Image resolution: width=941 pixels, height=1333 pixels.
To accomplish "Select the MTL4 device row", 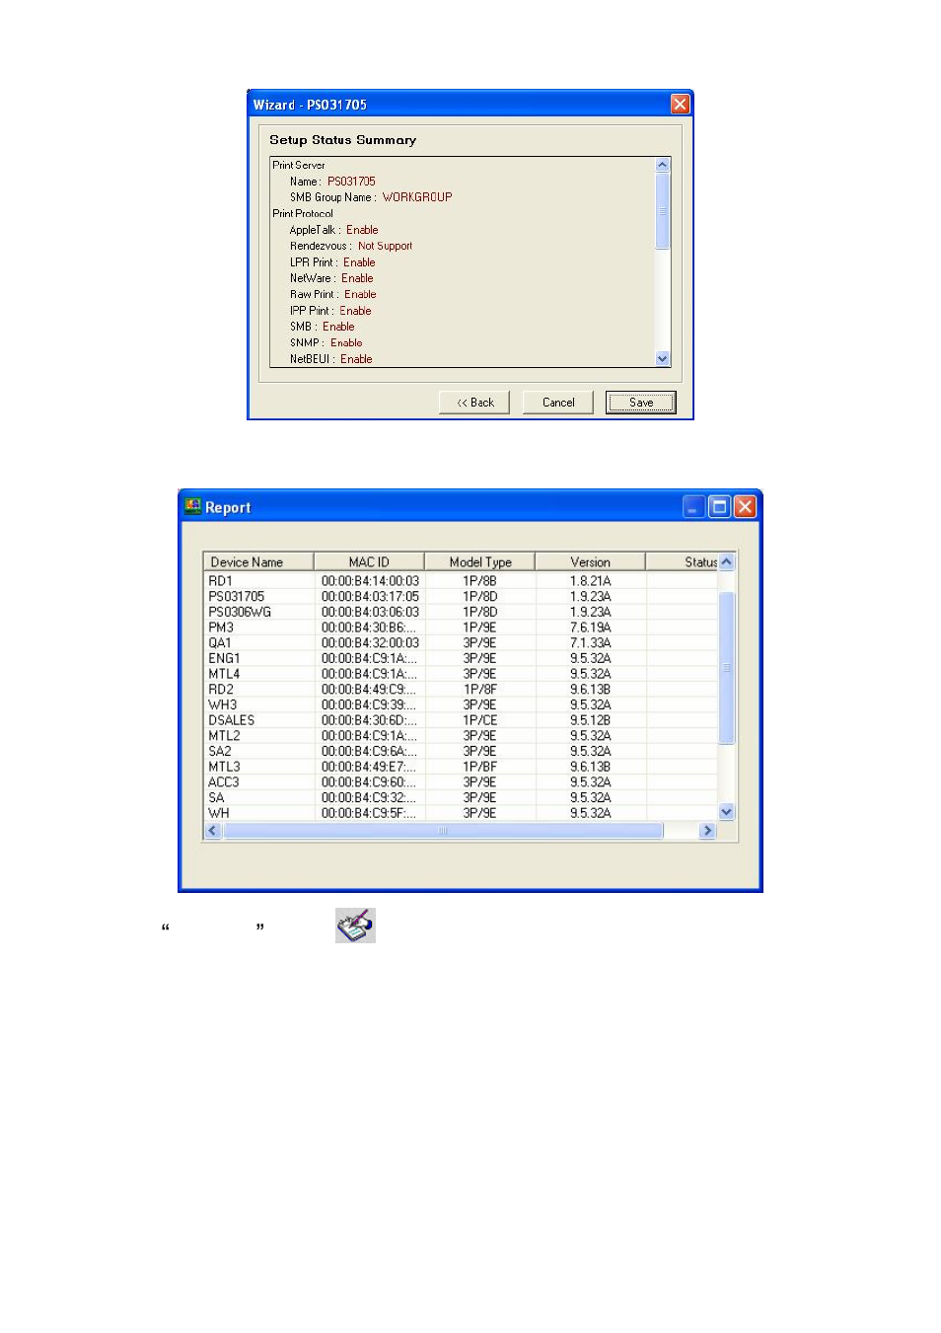I will point(460,674).
